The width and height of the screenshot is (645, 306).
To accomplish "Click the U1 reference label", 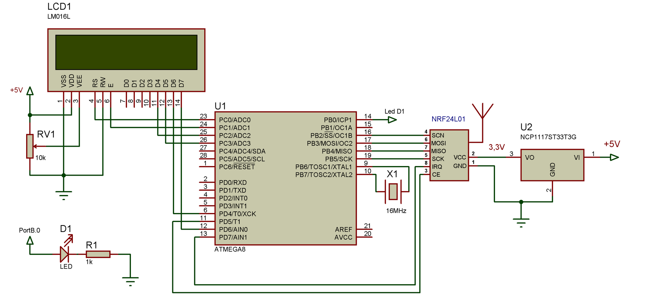I will tap(220, 106).
